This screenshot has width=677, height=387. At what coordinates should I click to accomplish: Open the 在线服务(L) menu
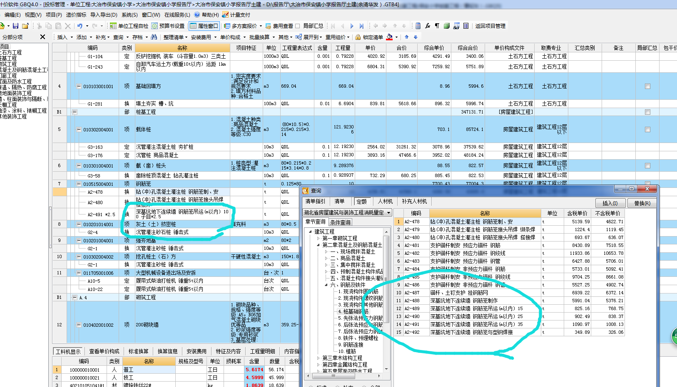click(x=177, y=15)
